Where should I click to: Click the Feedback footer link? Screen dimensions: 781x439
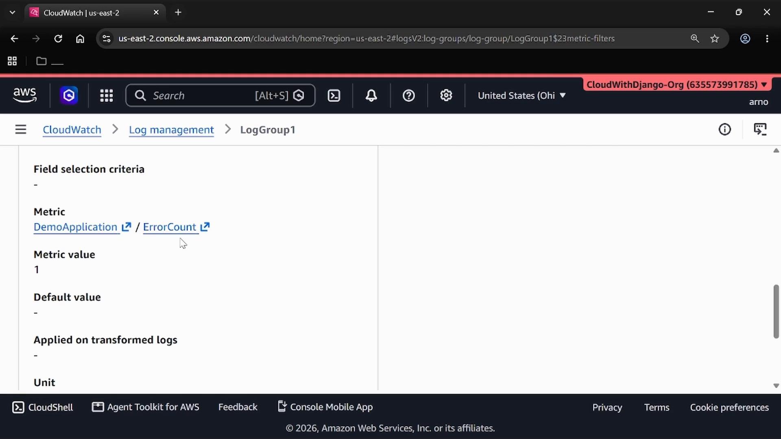point(238,407)
